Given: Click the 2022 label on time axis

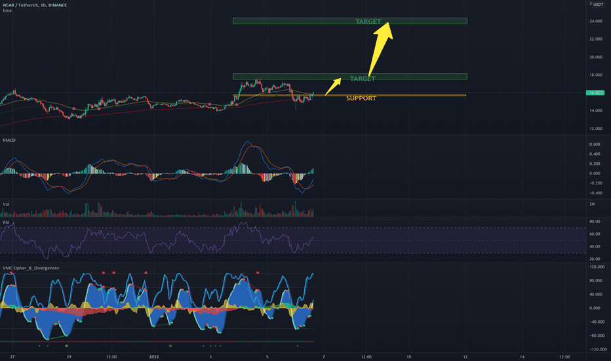Looking at the screenshot, I should 154,357.
